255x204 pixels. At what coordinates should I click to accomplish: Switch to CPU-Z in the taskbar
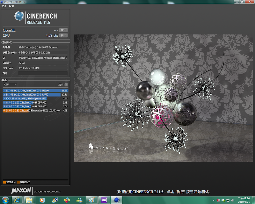104,200
